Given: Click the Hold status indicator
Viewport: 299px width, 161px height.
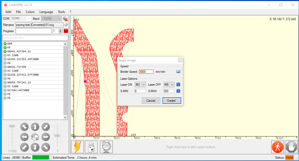Looking at the screenshot, I should point(289,158).
